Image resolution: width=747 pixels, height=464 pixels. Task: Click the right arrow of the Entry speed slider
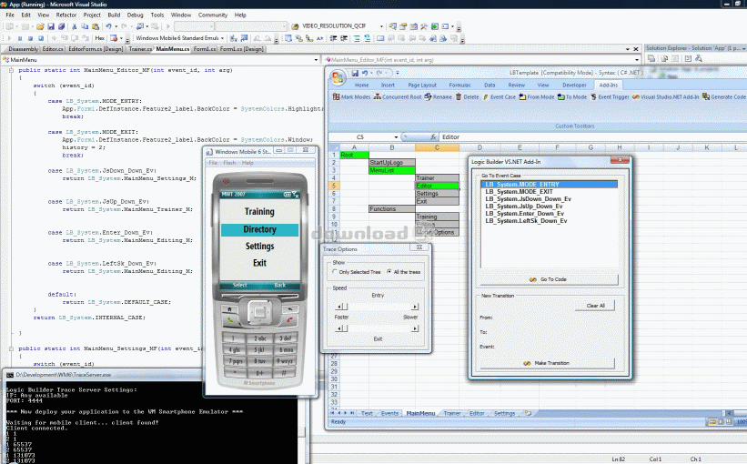pos(415,307)
